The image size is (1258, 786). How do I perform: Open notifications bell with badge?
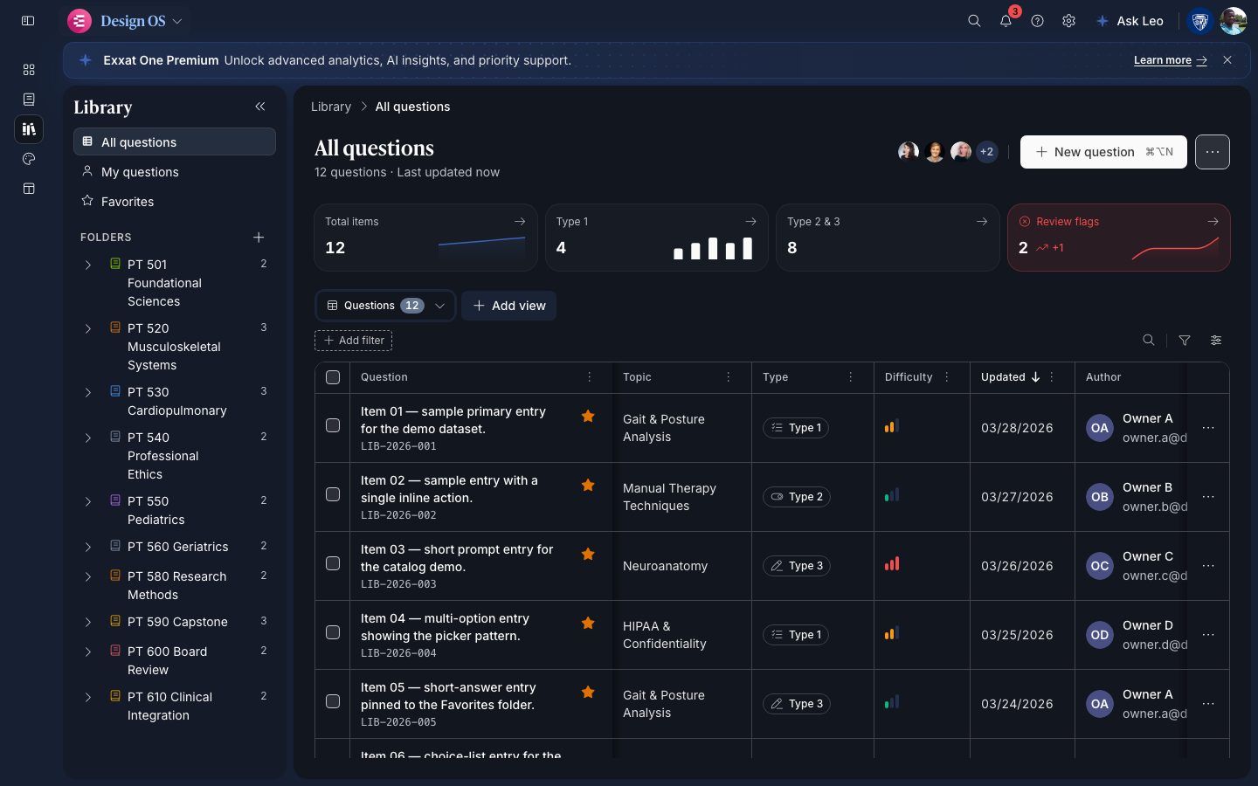1006,21
